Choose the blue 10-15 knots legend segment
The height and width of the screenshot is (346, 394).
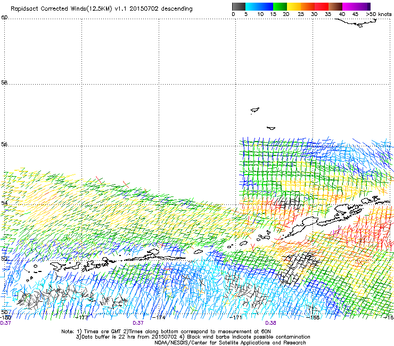[x=266, y=6]
